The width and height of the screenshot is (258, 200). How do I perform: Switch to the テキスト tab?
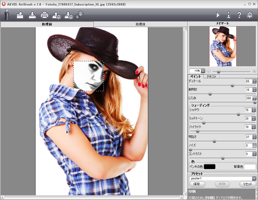point(211,76)
